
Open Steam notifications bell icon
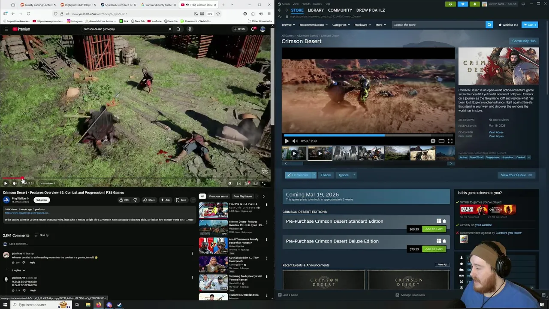474,4
